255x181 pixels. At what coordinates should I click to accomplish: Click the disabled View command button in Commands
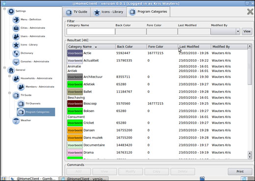[104, 172]
